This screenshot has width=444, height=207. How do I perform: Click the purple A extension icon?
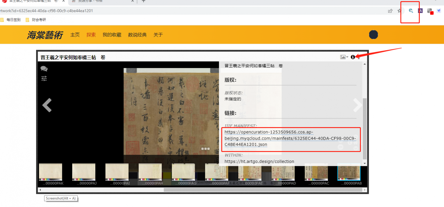coord(420,11)
